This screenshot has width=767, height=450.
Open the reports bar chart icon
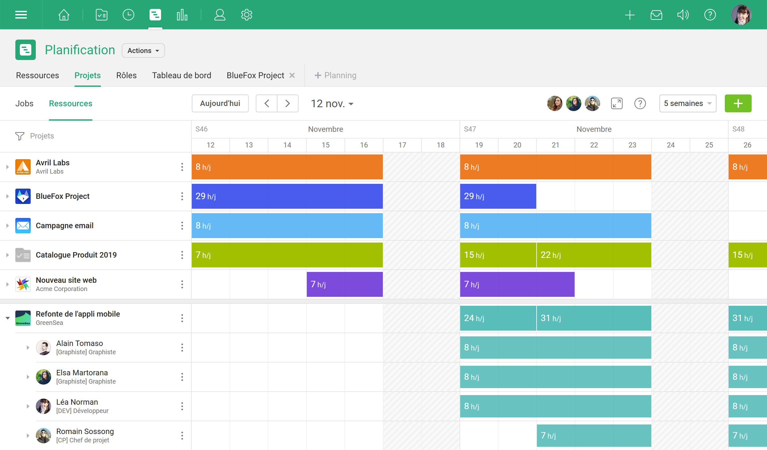(x=182, y=15)
